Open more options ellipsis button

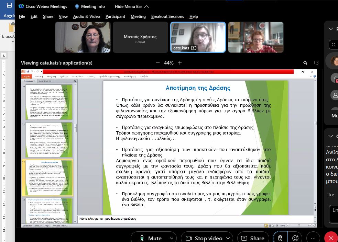click(x=313, y=238)
